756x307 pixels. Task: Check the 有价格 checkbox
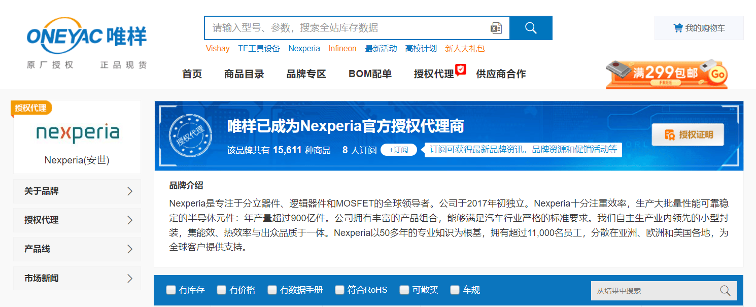(221, 290)
